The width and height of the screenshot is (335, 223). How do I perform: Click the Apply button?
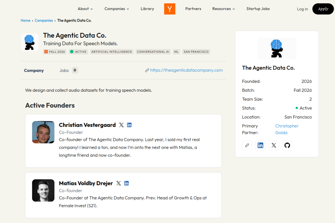323,9
